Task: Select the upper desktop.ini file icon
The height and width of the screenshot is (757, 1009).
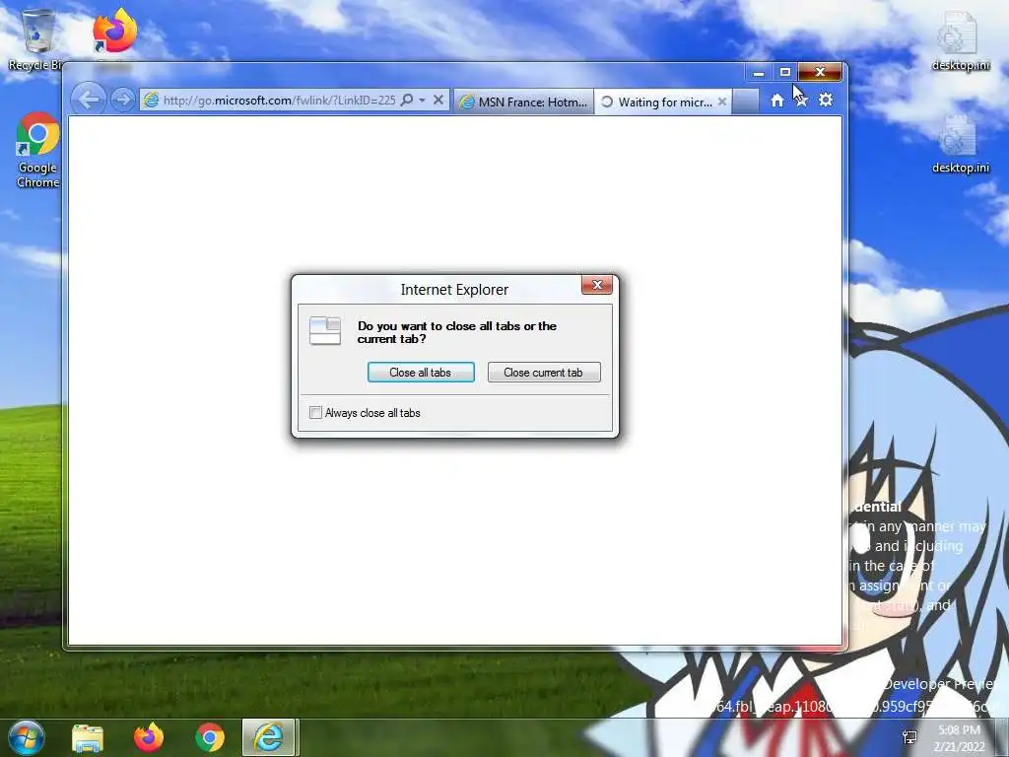Action: (x=960, y=40)
